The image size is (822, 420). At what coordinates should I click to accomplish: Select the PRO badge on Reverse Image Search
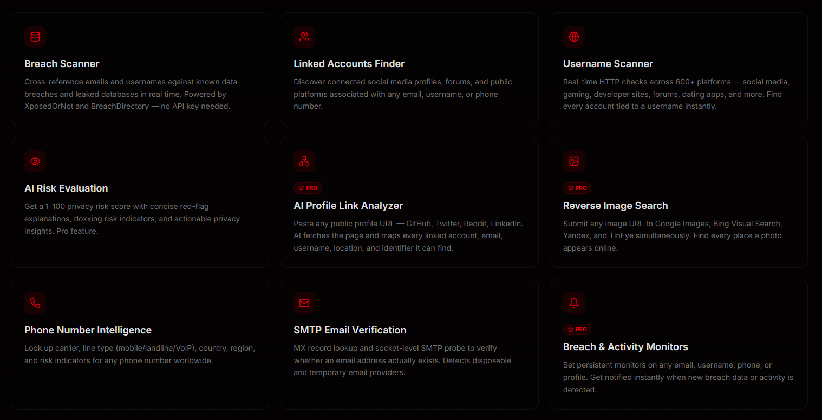coord(577,188)
